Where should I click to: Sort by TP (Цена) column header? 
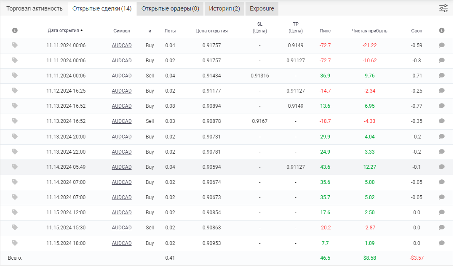coord(295,27)
